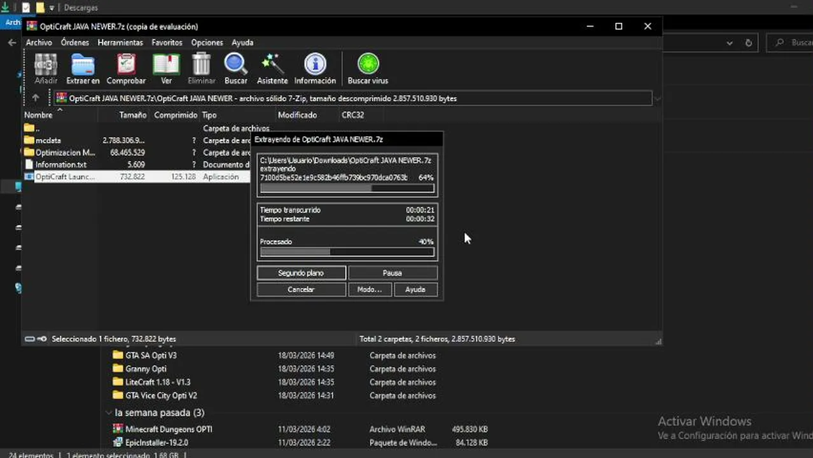
Task: Open the Explorer address bar dropdown chevron
Action: coord(730,43)
